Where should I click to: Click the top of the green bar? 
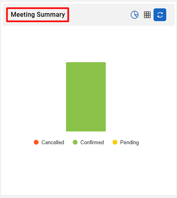pyautogui.click(x=86, y=63)
